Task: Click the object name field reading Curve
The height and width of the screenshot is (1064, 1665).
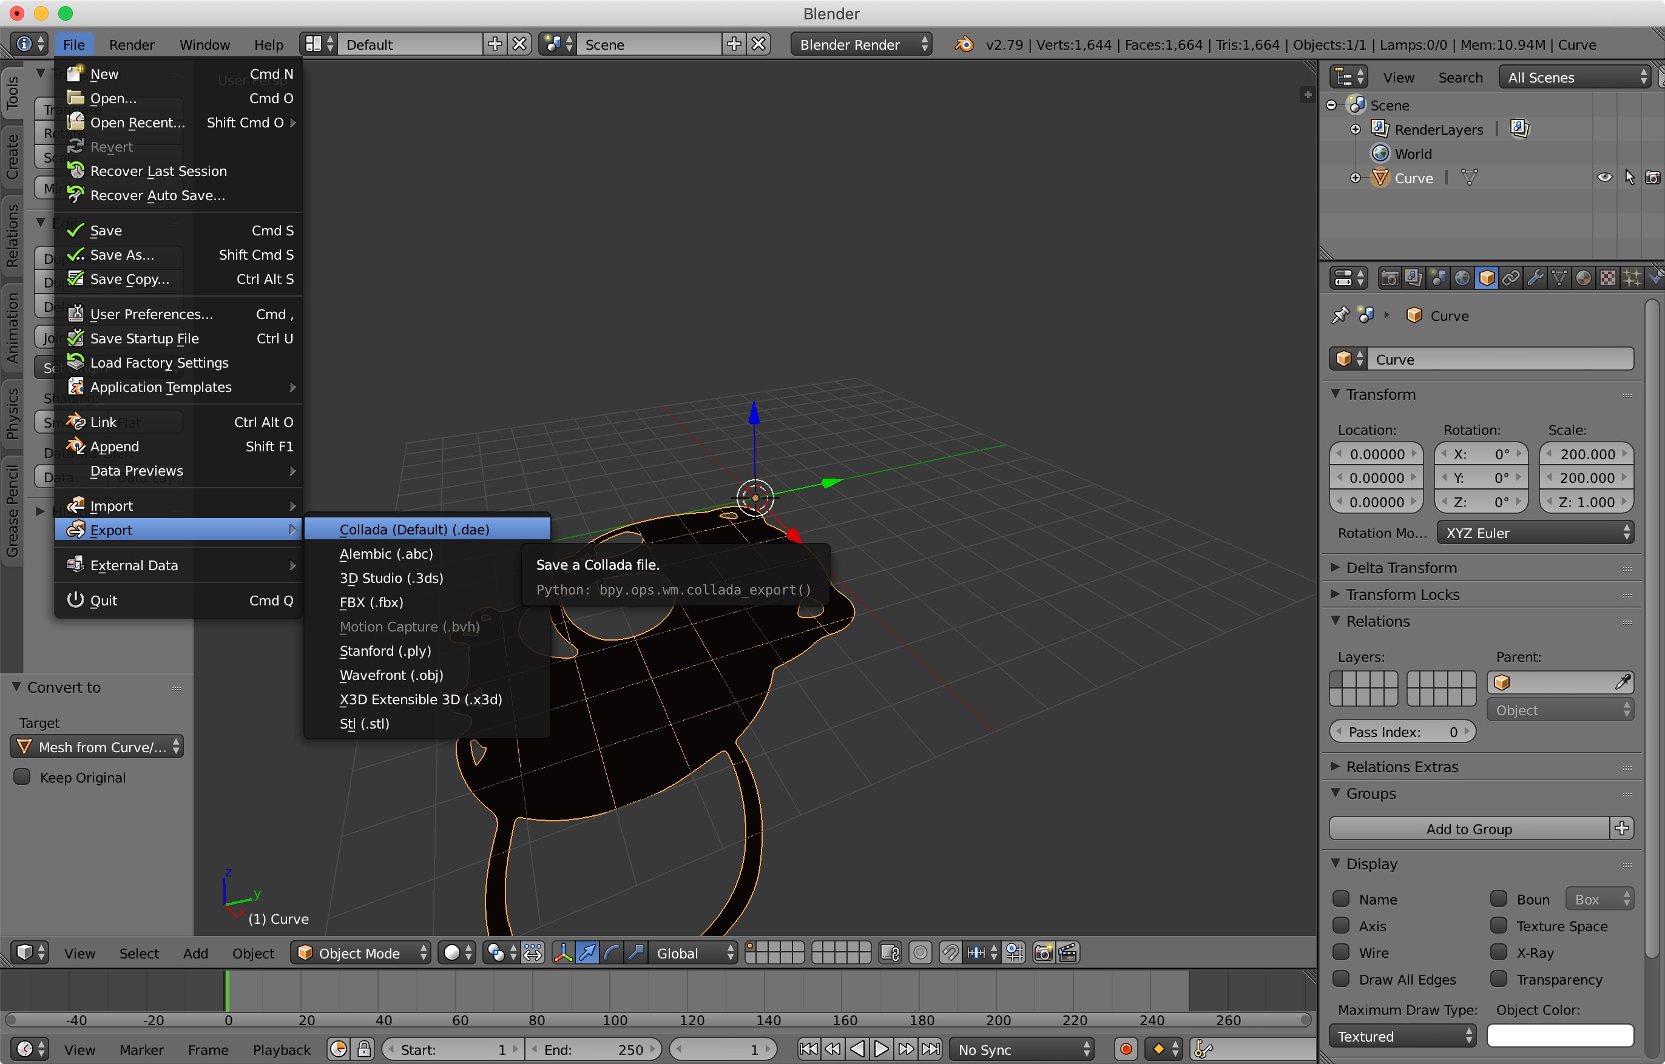Action: tap(1499, 359)
